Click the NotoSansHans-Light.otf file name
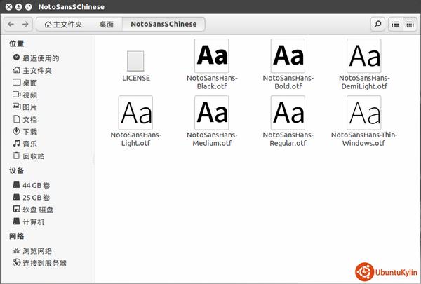The image size is (421, 284). 136,139
